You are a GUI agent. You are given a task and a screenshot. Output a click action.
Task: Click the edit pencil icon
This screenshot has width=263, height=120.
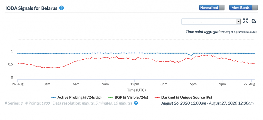click(x=254, y=21)
